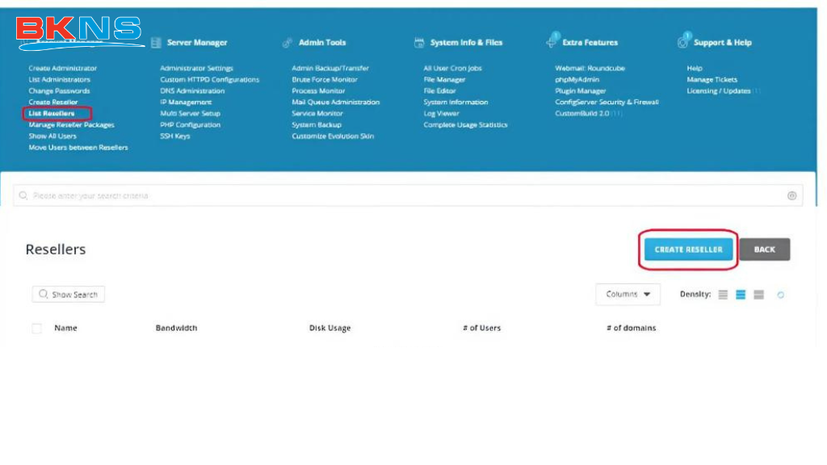Screen dimensions: 827x465
Task: Select the medium density list toggle
Action: tap(741, 295)
